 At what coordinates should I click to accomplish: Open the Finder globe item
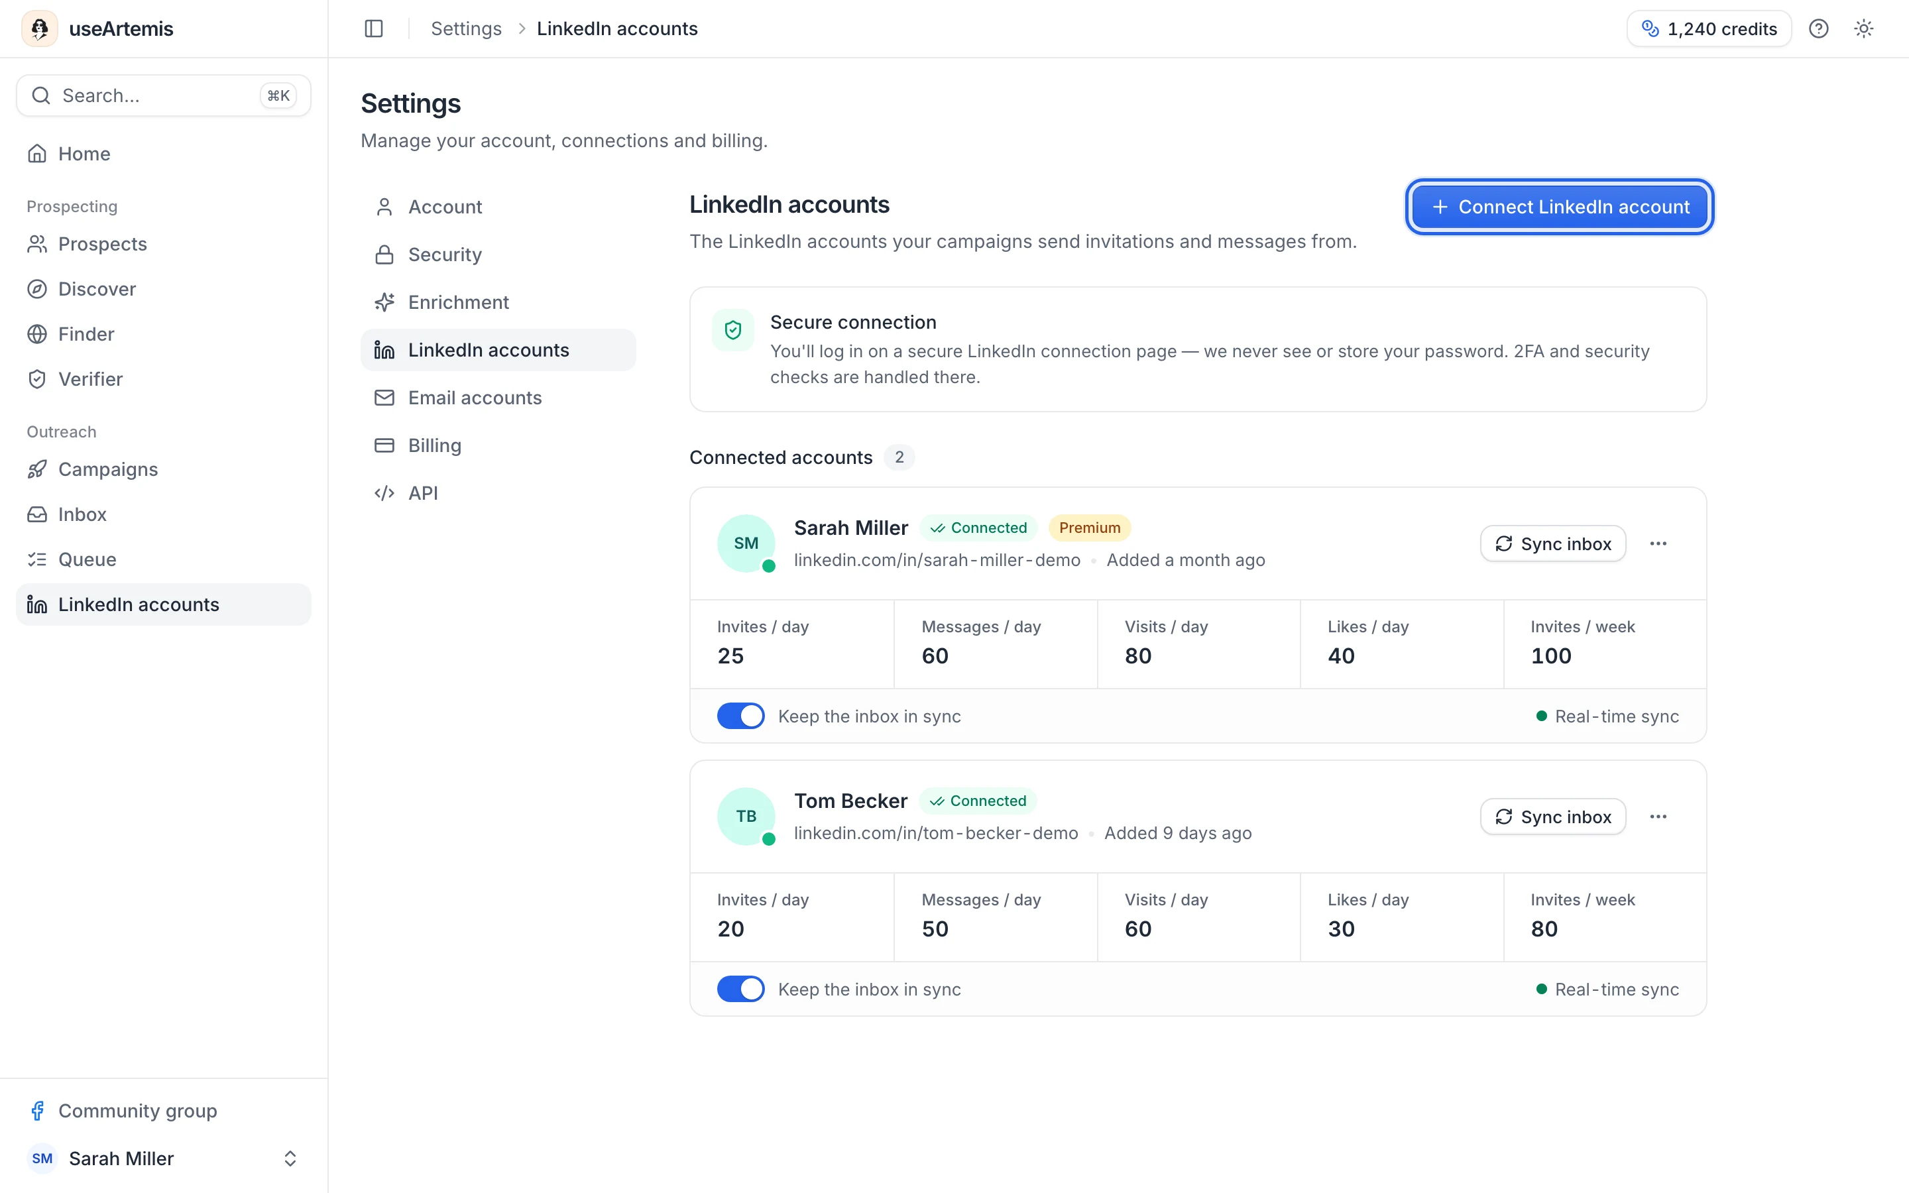tap(163, 334)
